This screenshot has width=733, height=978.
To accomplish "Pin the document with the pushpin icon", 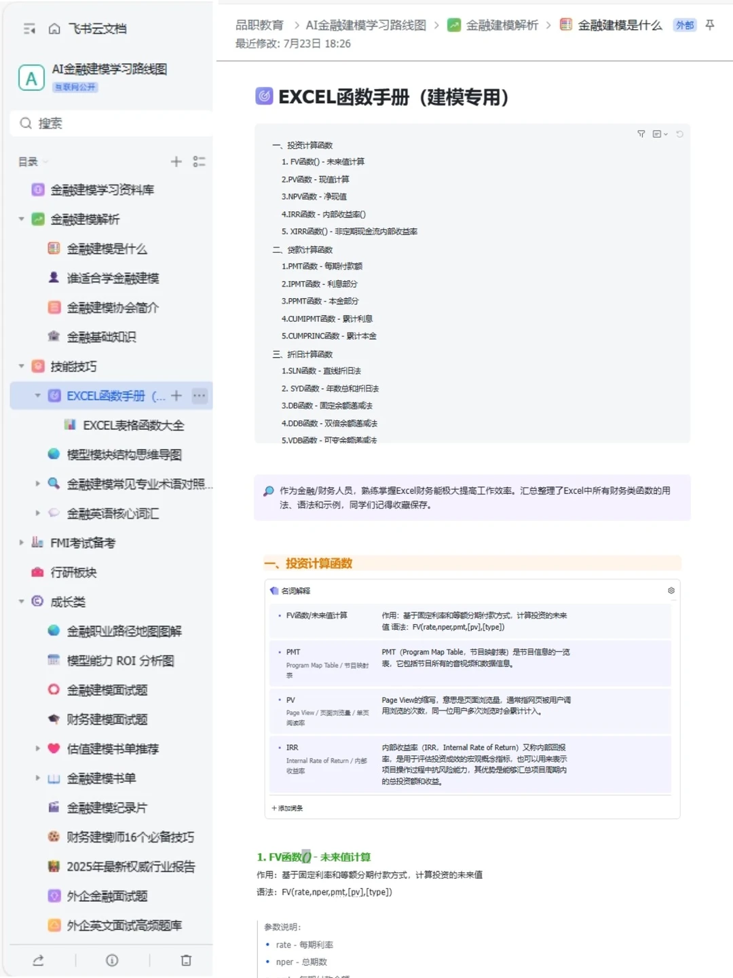I will pos(710,25).
